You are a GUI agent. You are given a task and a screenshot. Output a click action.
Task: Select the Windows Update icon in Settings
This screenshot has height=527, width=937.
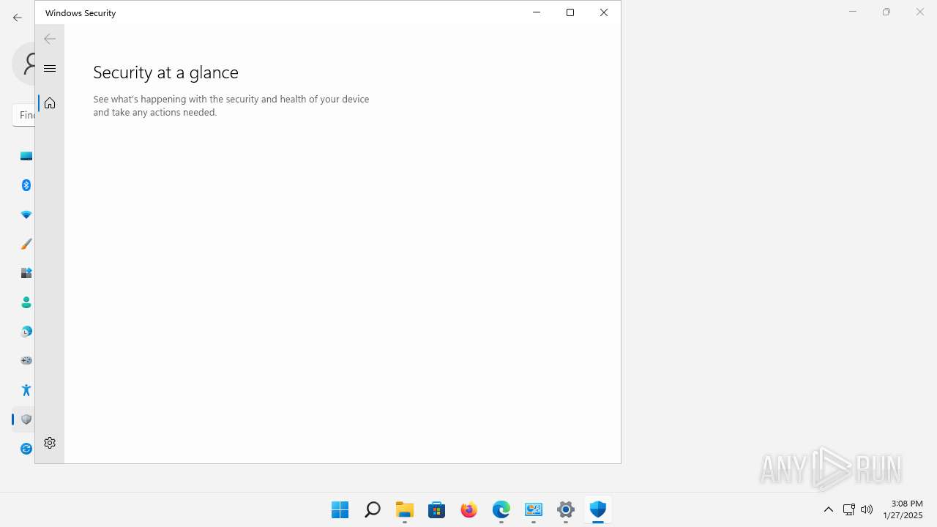click(x=26, y=449)
